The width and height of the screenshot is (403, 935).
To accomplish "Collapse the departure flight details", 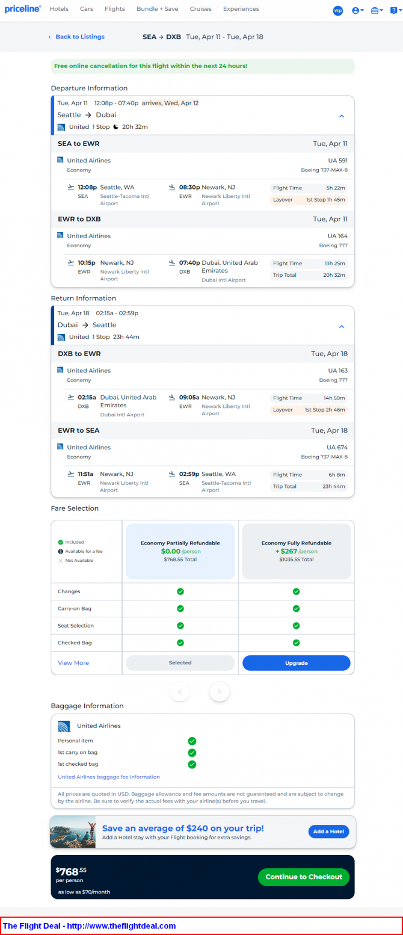I will click(x=341, y=116).
